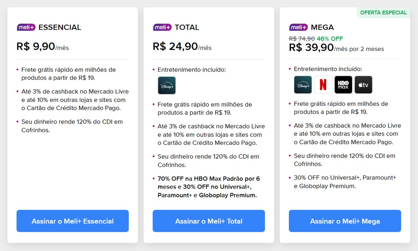Click the Apple TV icon in Mega plan
Image resolution: width=418 pixels, height=251 pixels.
point(363,85)
